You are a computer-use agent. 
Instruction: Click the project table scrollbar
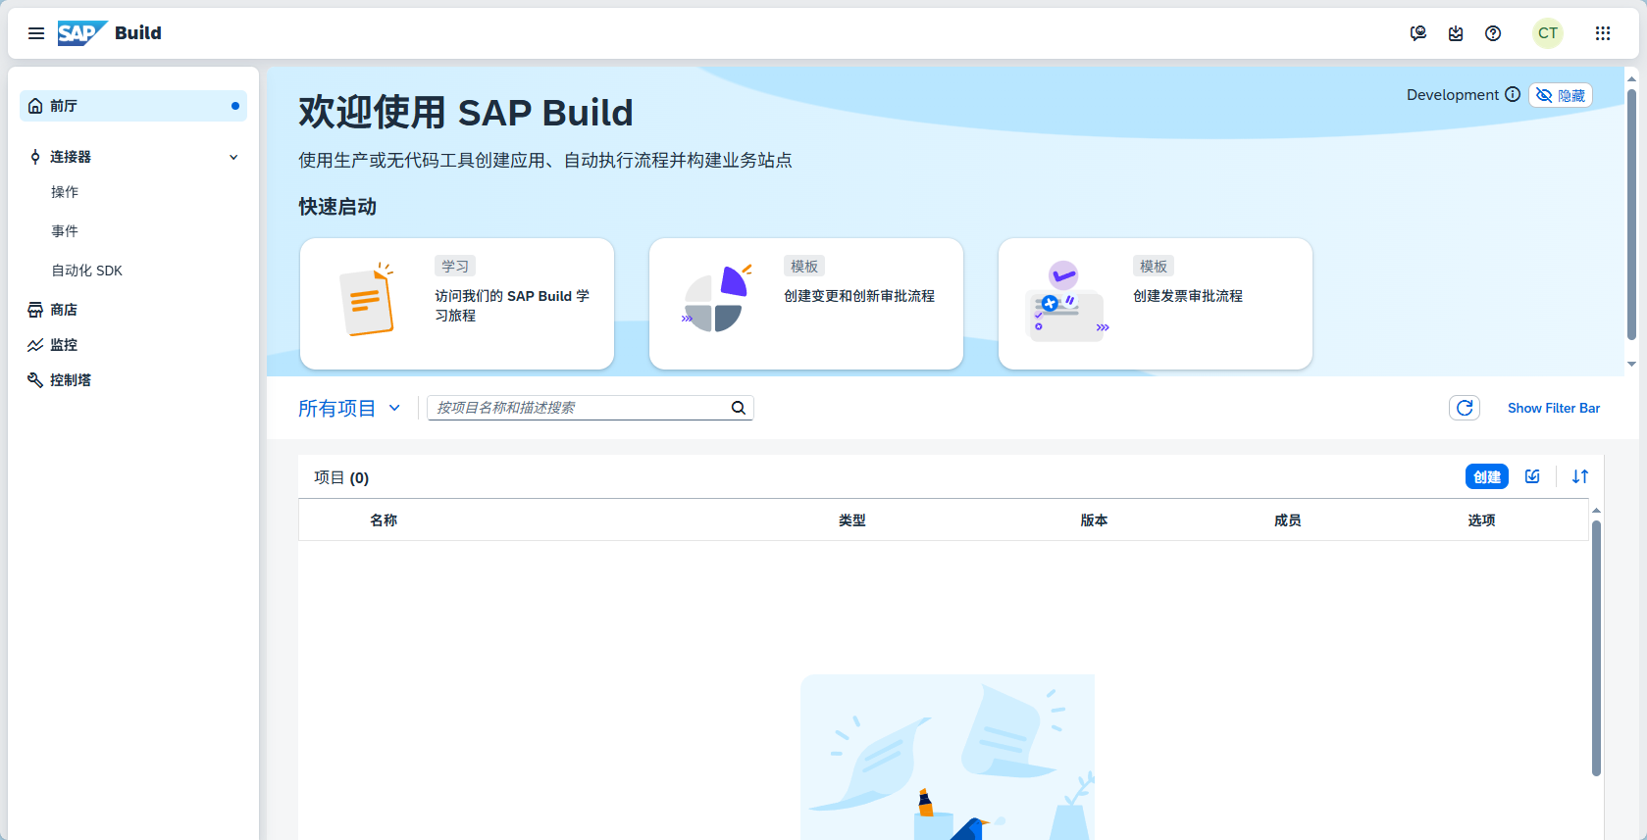1596,649
